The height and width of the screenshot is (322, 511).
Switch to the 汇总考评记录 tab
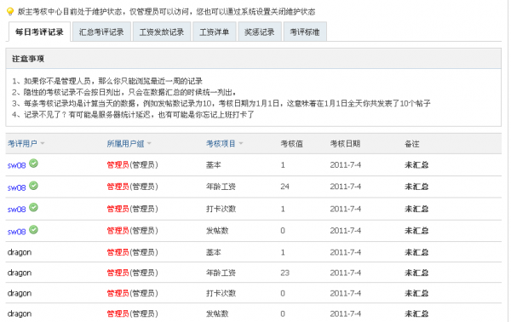point(101,32)
